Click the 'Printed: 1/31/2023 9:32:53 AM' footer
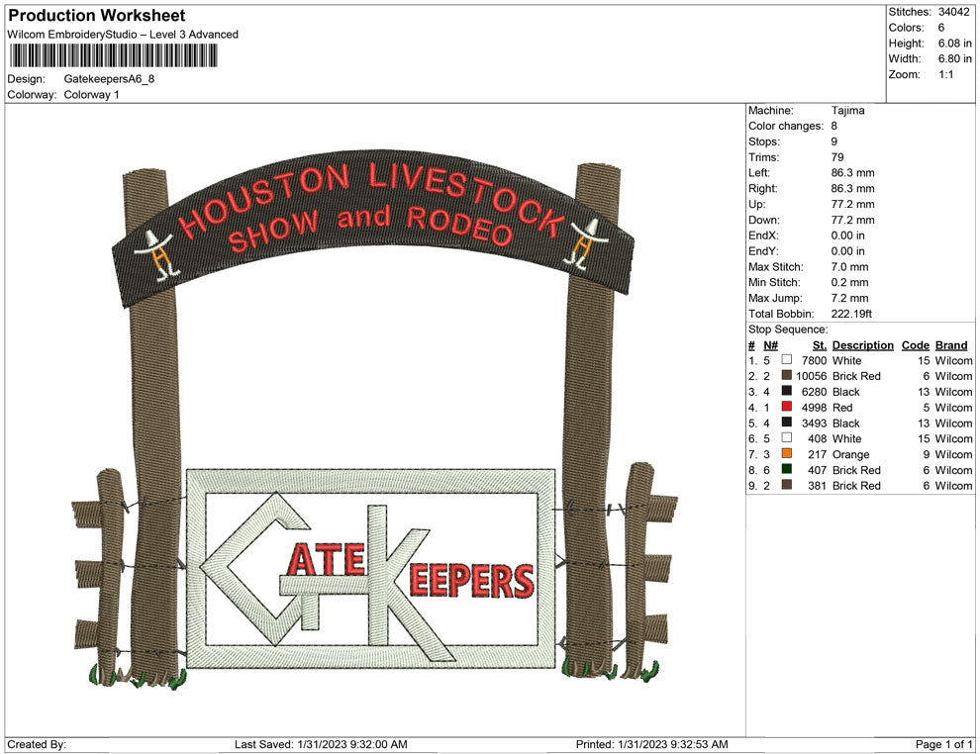Viewport: 980px width, 754px height. tap(652, 744)
